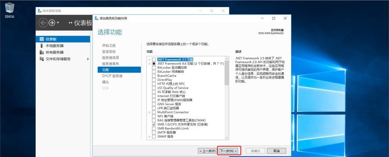This screenshot has height=157, width=389.
Task: Maximize the 添加角色和功能向导 window
Action: point(274,18)
